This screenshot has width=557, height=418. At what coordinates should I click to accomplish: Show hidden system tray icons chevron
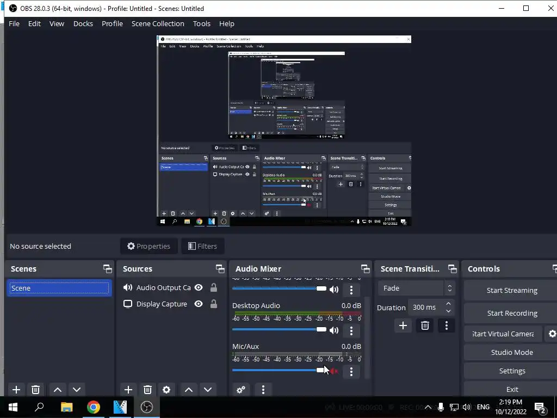(x=429, y=407)
